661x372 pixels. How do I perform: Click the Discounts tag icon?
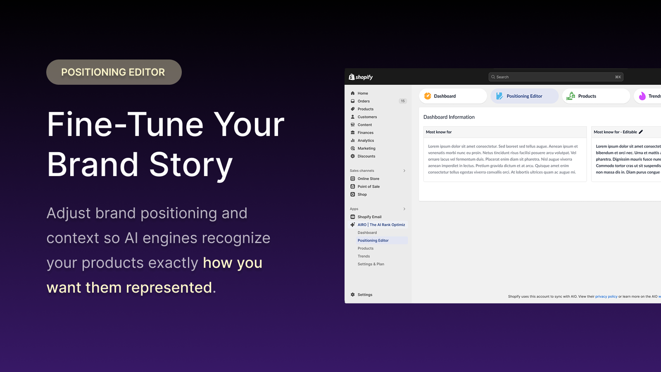tap(352, 156)
